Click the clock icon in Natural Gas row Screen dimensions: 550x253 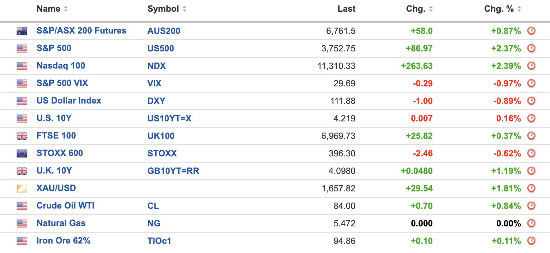(x=531, y=223)
